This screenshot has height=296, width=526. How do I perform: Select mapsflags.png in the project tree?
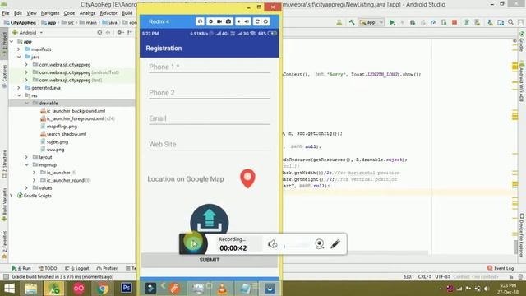coord(62,127)
